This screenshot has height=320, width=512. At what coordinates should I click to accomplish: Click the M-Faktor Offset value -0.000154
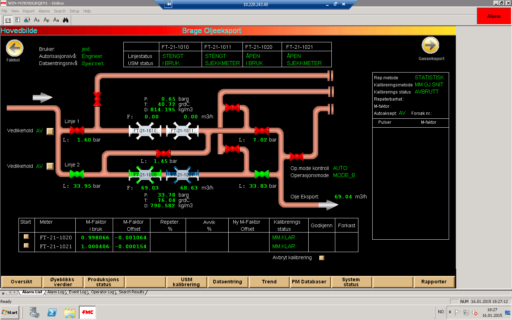coord(130,246)
